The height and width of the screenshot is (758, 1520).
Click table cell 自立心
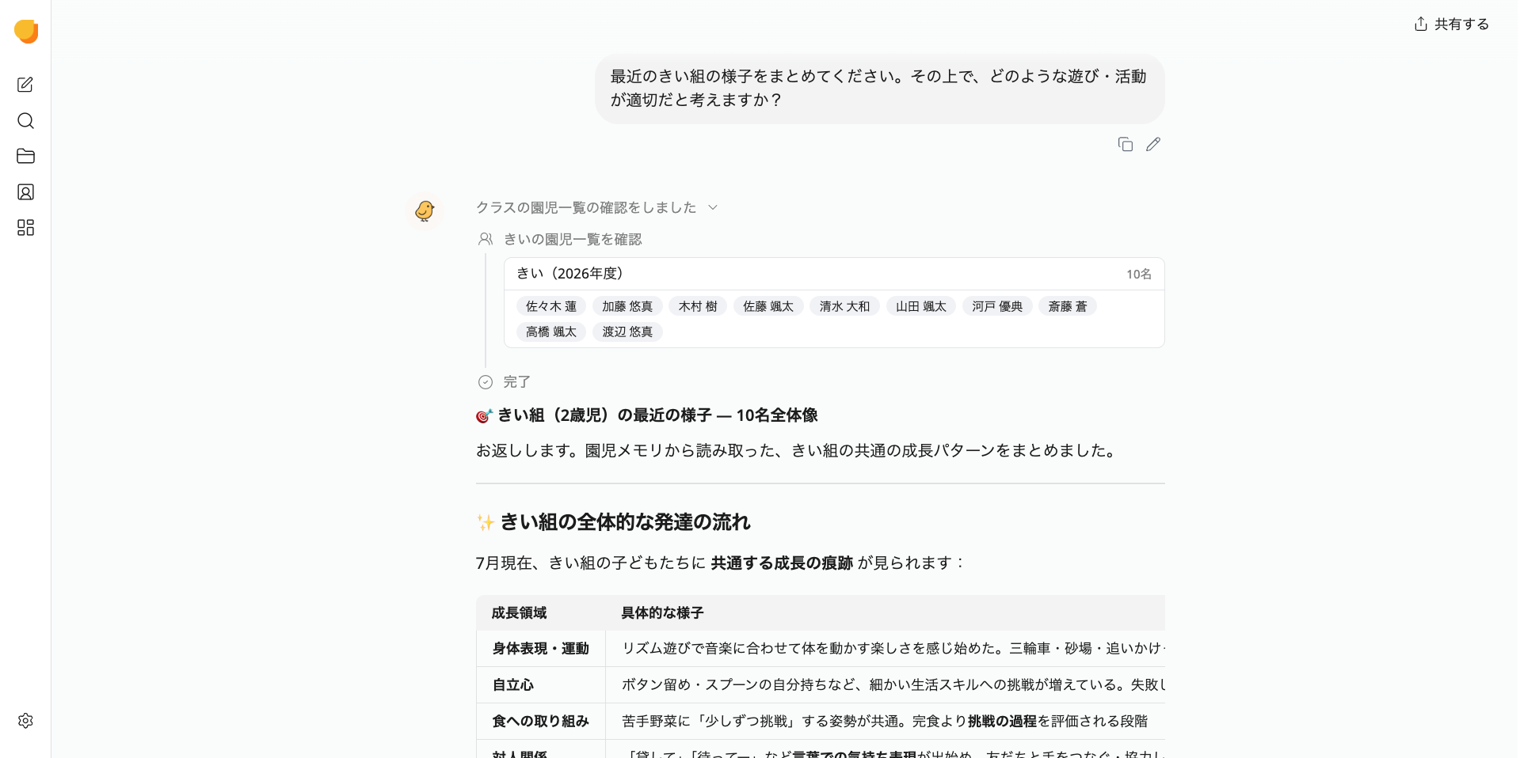[x=512, y=685]
